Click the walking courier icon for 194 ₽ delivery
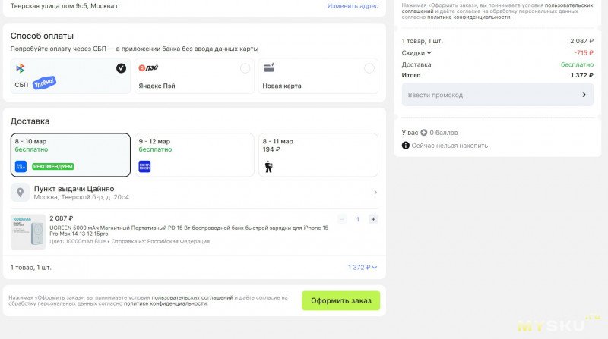608x339 pixels. point(268,167)
